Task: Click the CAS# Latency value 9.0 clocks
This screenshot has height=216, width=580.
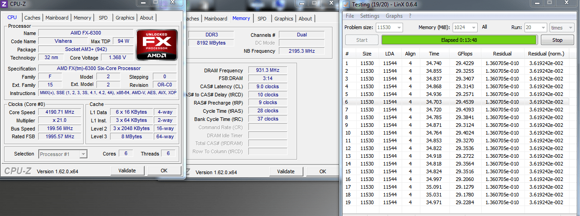Action: point(267,86)
